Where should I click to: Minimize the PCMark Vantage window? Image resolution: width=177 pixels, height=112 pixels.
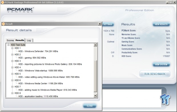pos(167,2)
